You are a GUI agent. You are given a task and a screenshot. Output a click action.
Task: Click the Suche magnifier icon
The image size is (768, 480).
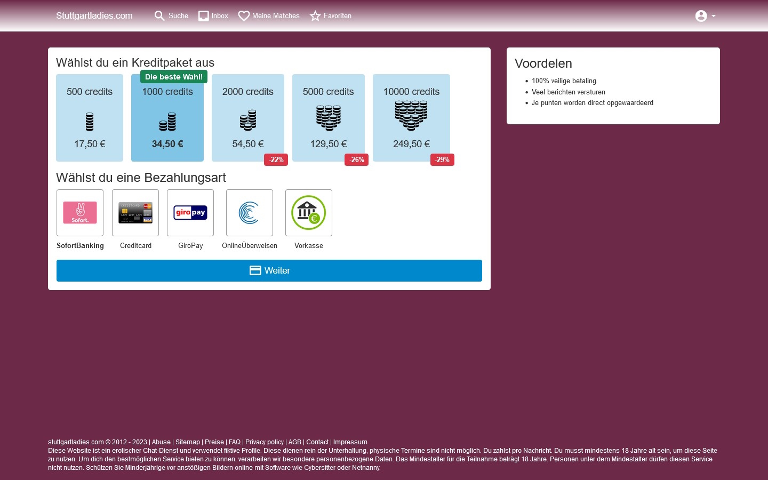[x=159, y=16]
